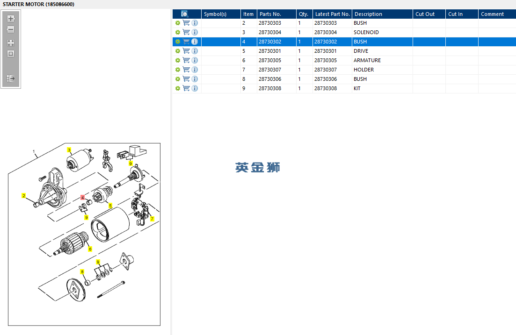Add KIT 28730308 to cart
This screenshot has height=335, width=516.
pos(186,88)
